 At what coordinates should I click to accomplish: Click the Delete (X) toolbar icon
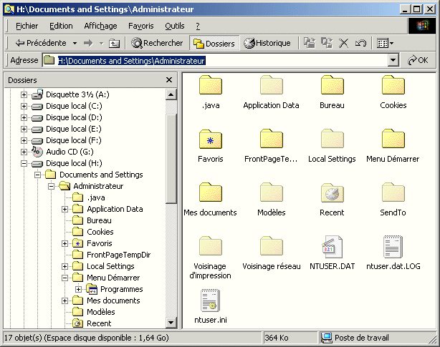343,43
